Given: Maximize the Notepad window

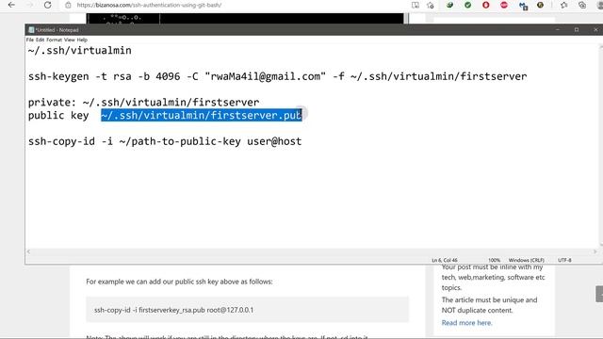Looking at the screenshot, I should [x=577, y=29].
